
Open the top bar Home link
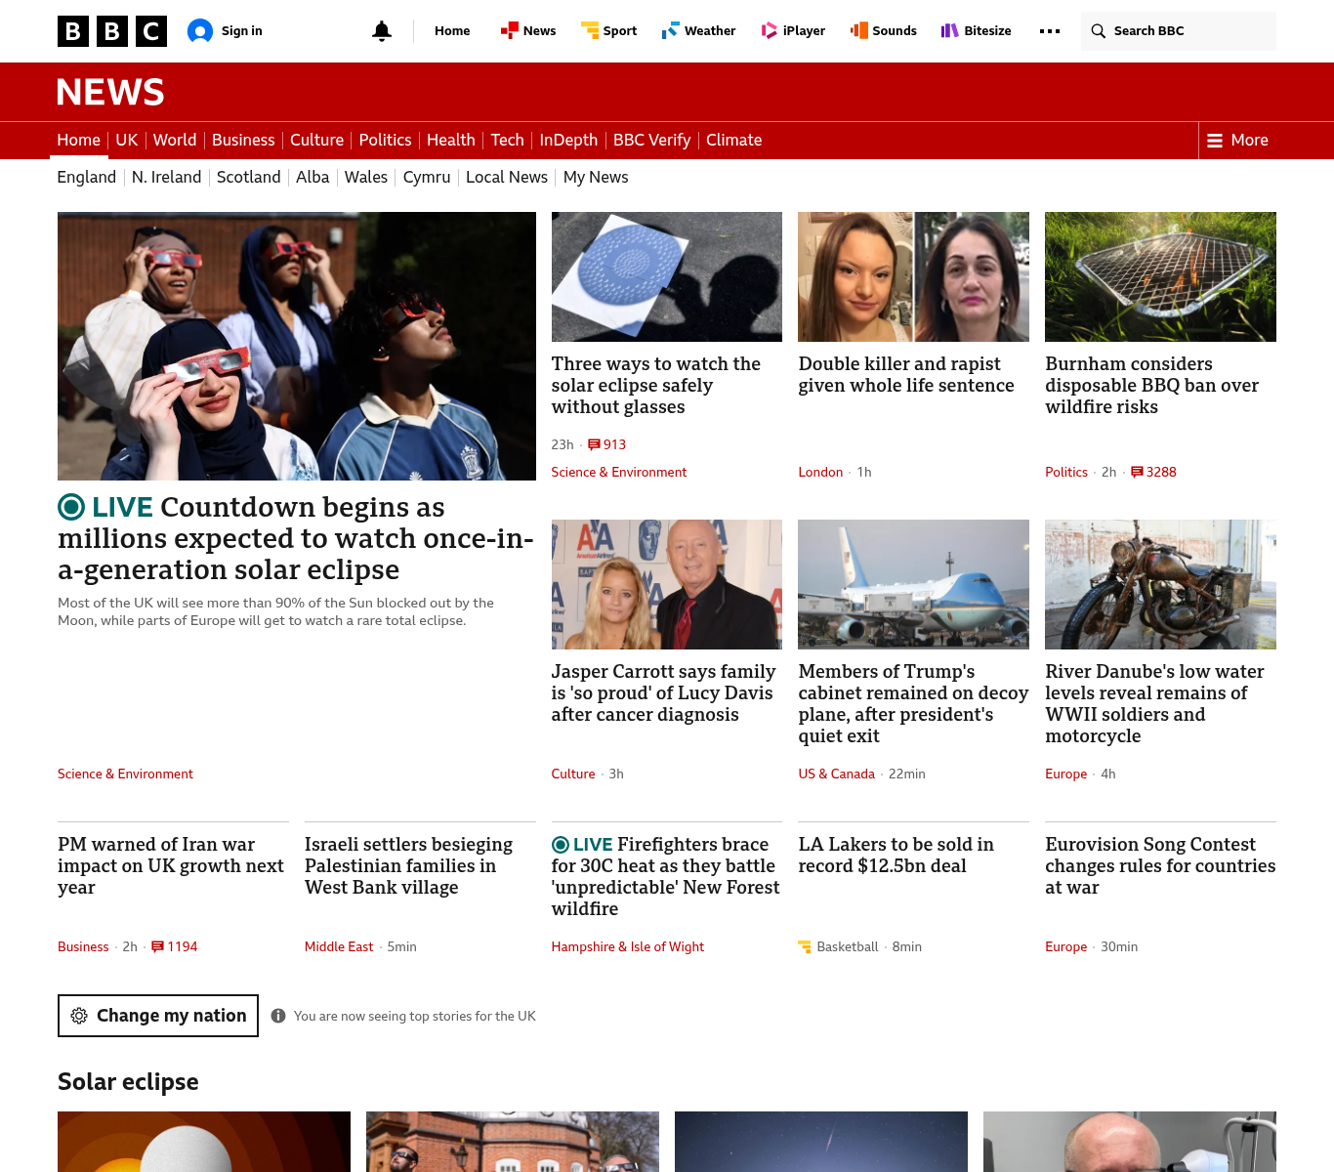pyautogui.click(x=452, y=31)
